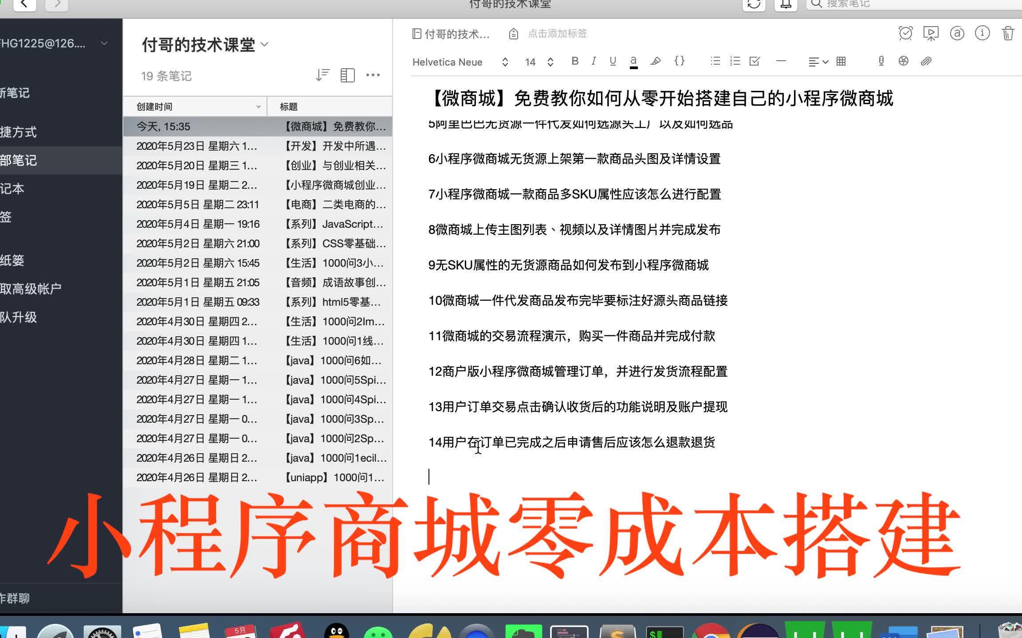The image size is (1022, 638).
Task: Click the numbered list icon
Action: point(735,61)
